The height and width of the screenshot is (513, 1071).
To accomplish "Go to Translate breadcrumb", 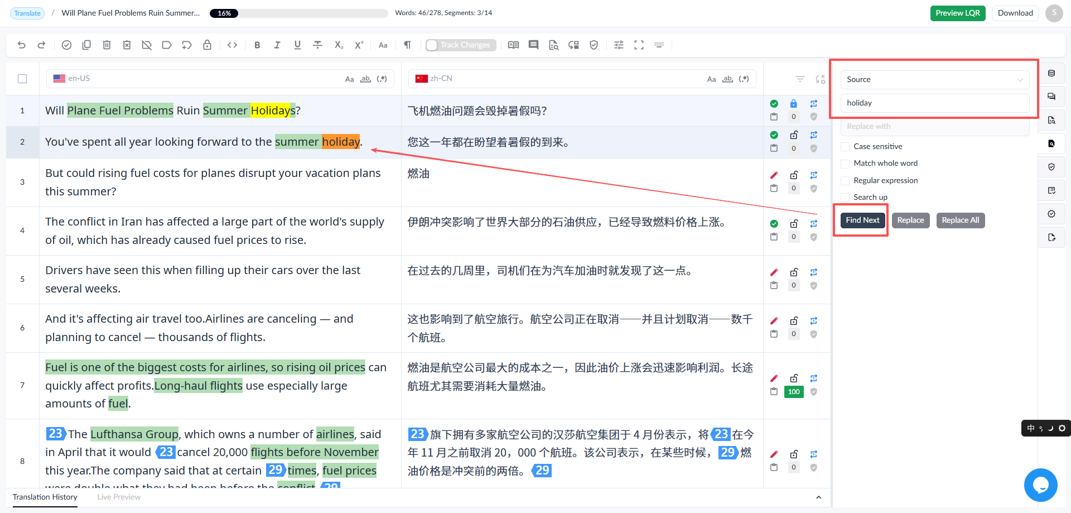I will pos(27,13).
